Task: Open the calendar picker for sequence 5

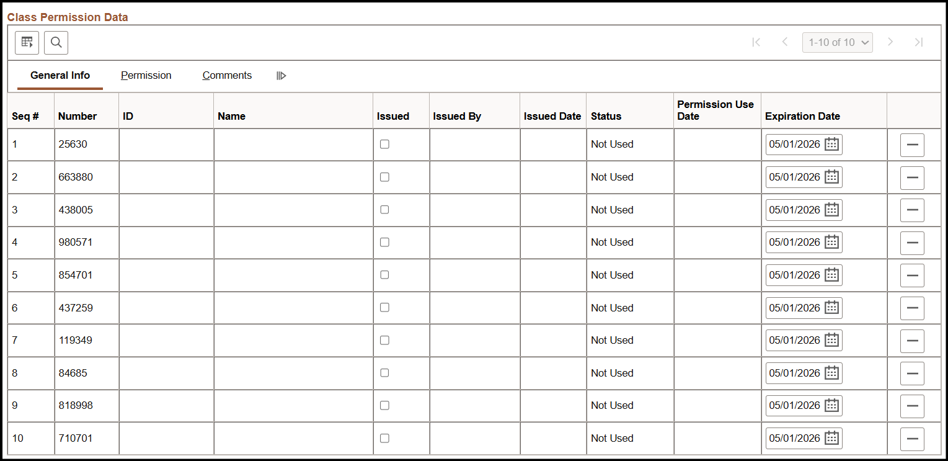Action: [831, 275]
